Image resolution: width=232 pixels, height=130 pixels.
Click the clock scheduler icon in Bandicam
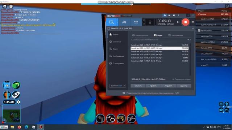(x=174, y=15)
